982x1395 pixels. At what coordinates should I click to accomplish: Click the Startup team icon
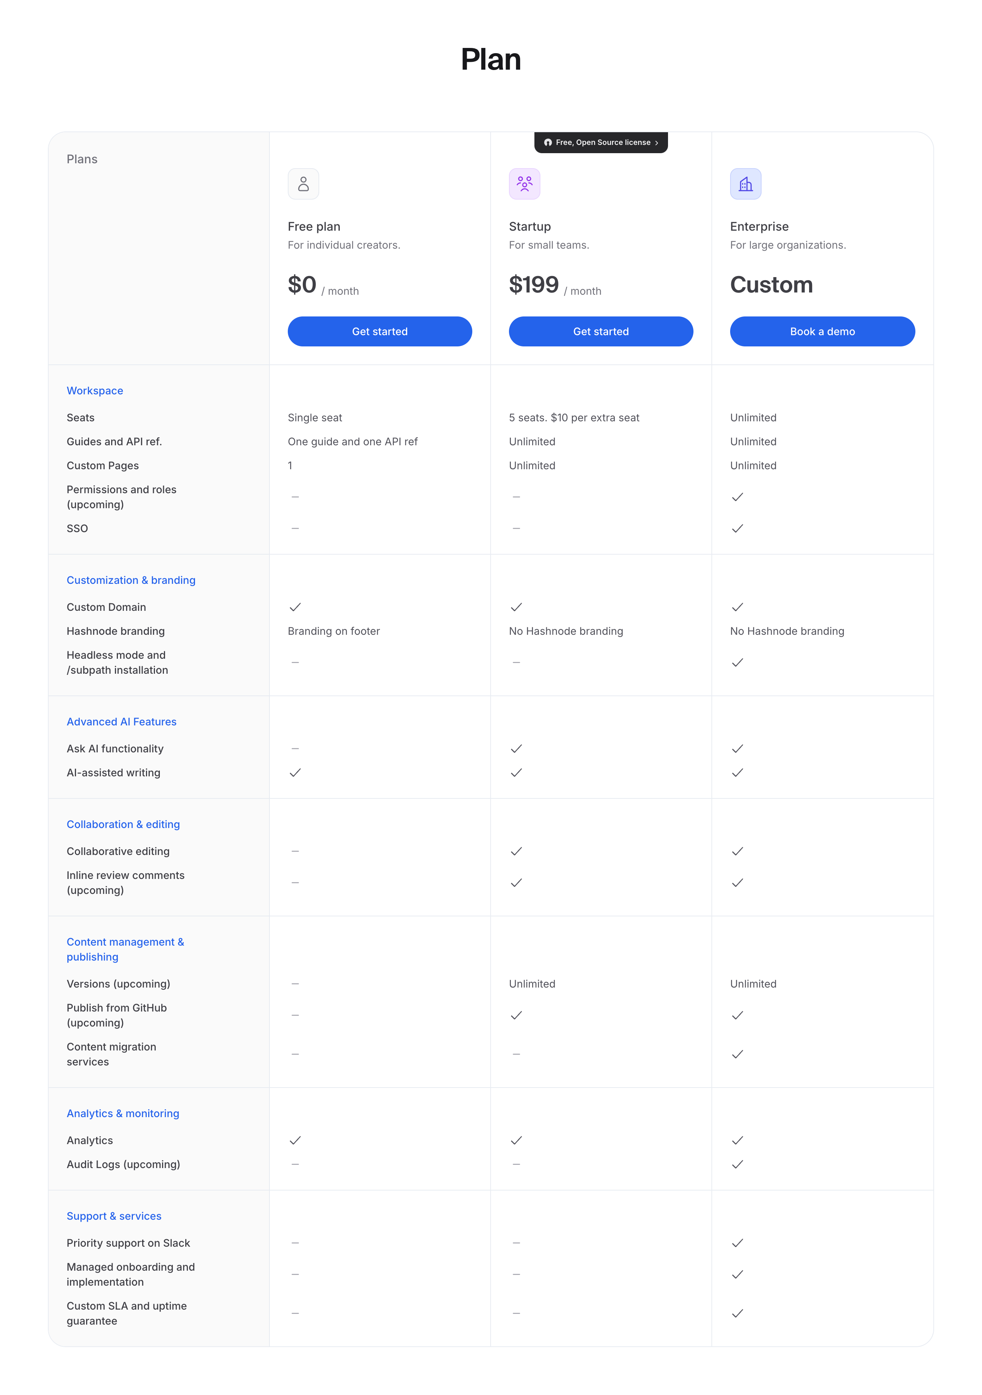524,184
